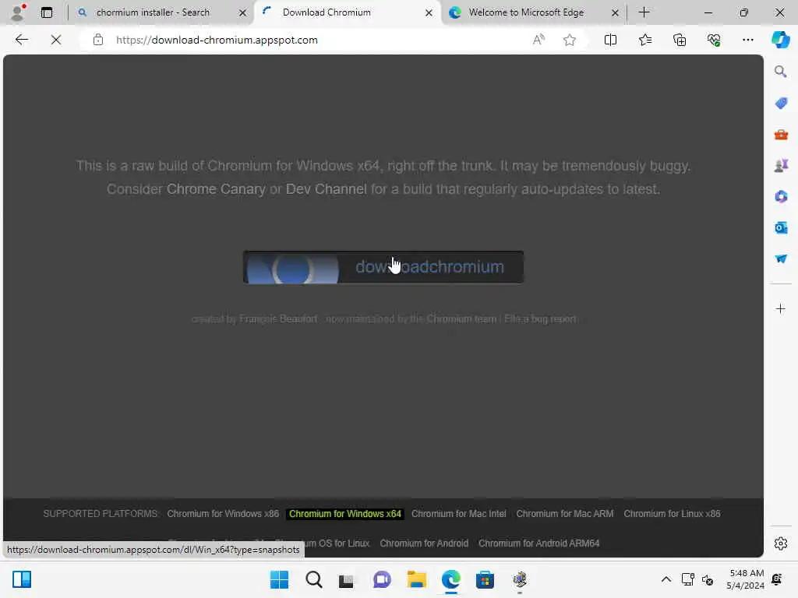The width and height of the screenshot is (798, 598).
Task: Open Windows Widgets taskbar button
Action: [x=22, y=579]
